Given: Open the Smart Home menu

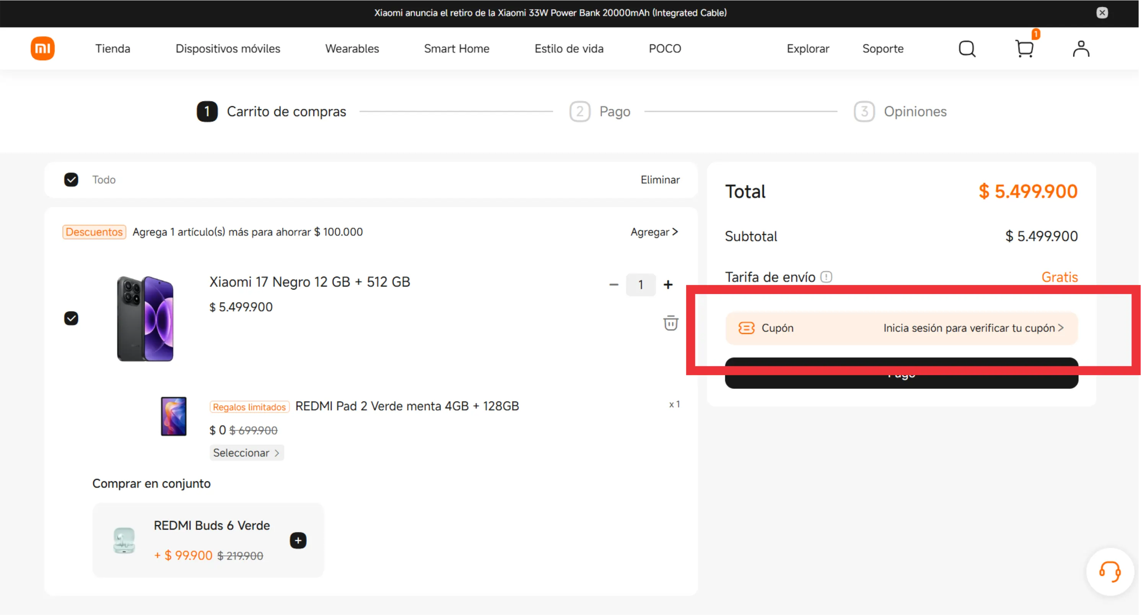Looking at the screenshot, I should tap(457, 48).
